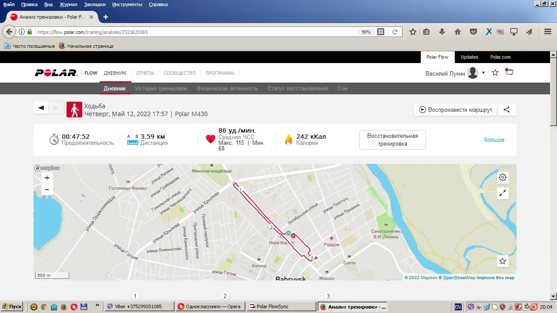This screenshot has width=557, height=313.
Task: Switch to Polar FlowSync taskbar window
Action: 282,306
